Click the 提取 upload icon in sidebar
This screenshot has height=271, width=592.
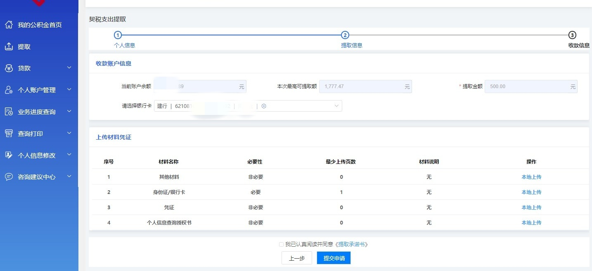[9, 47]
